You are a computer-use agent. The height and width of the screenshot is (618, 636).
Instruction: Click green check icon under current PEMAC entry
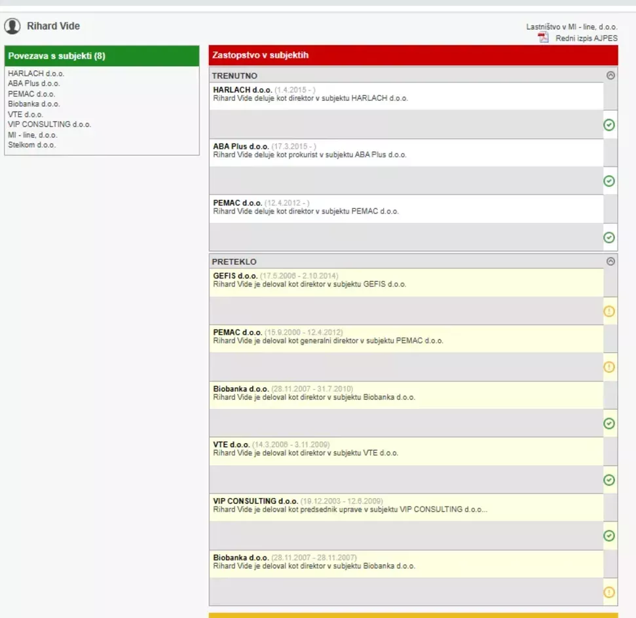(609, 237)
